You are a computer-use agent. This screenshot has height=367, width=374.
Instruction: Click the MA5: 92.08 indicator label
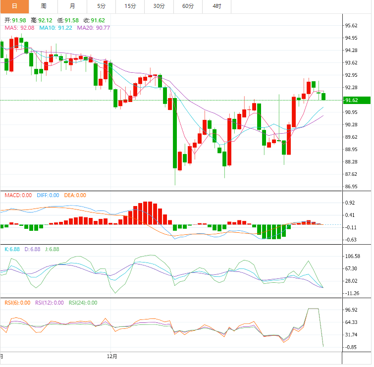click(x=19, y=28)
